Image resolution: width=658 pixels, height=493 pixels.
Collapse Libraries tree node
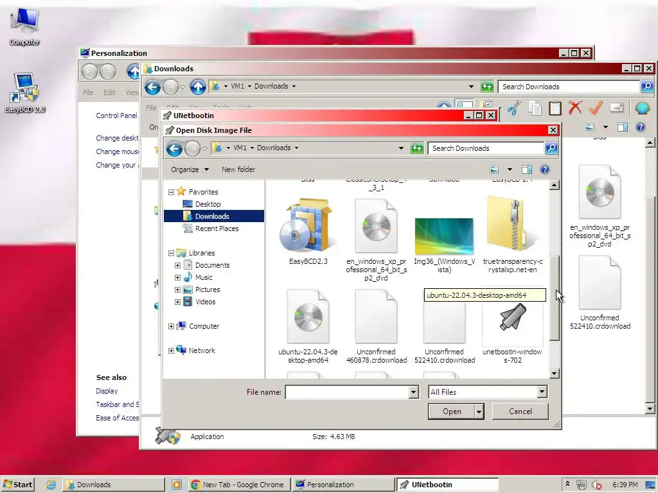point(171,253)
